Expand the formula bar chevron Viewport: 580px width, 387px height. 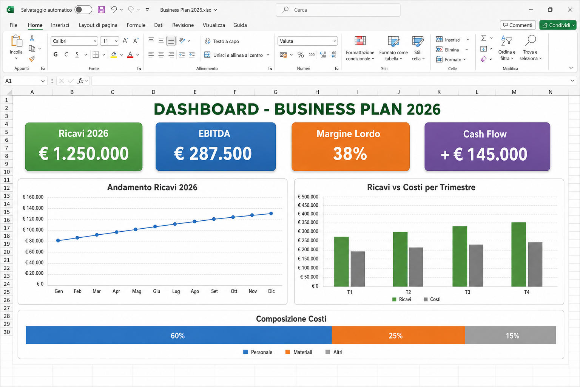pos(572,80)
